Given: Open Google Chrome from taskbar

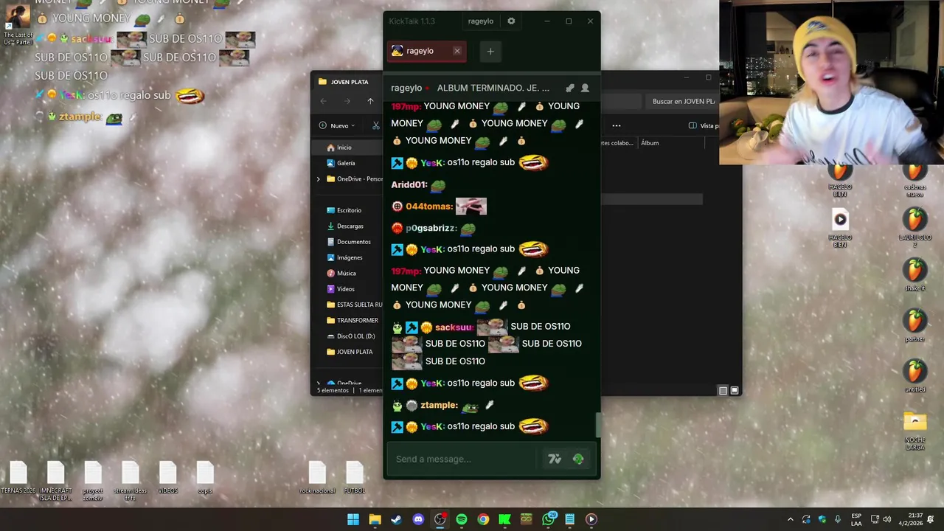Looking at the screenshot, I should [483, 519].
